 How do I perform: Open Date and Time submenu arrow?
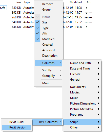[x=98, y=69]
